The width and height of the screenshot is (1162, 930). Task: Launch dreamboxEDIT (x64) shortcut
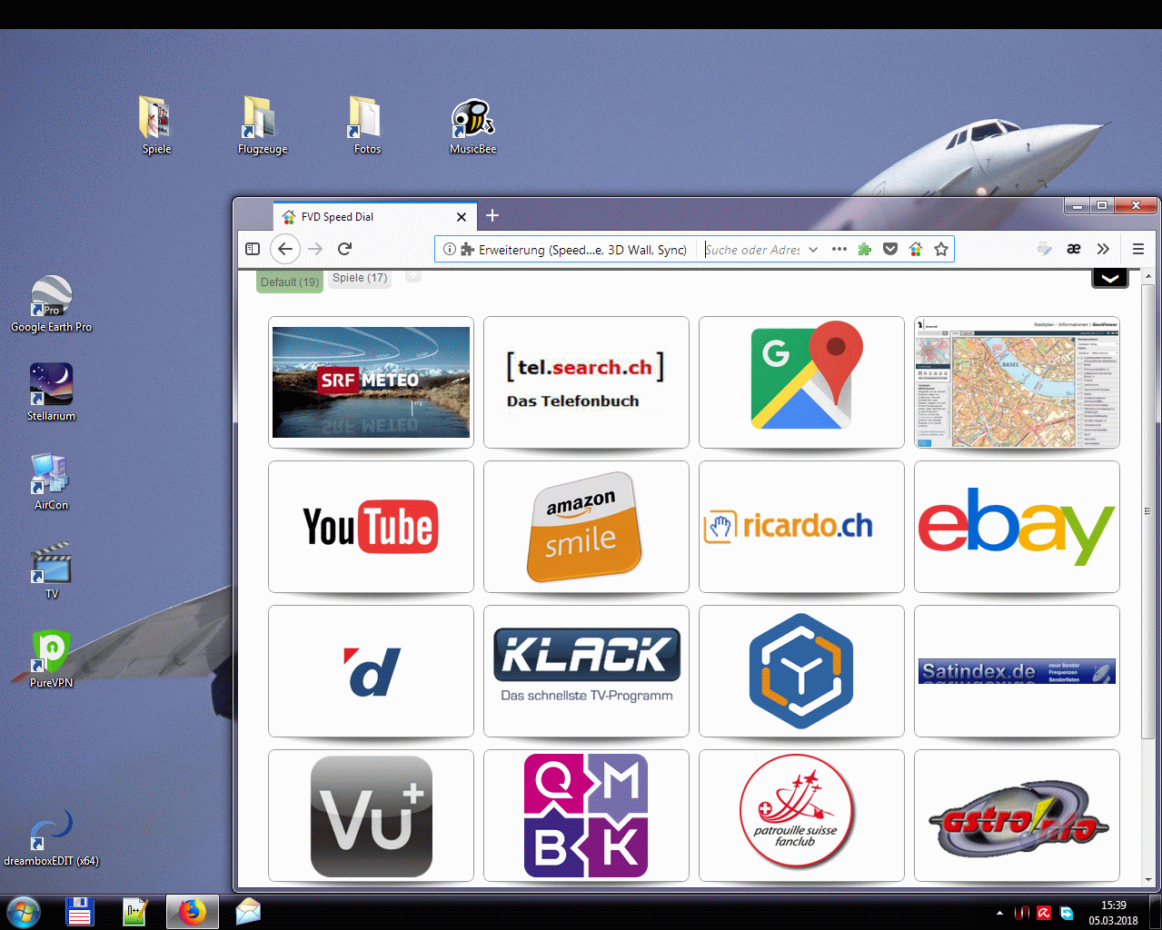(x=52, y=838)
